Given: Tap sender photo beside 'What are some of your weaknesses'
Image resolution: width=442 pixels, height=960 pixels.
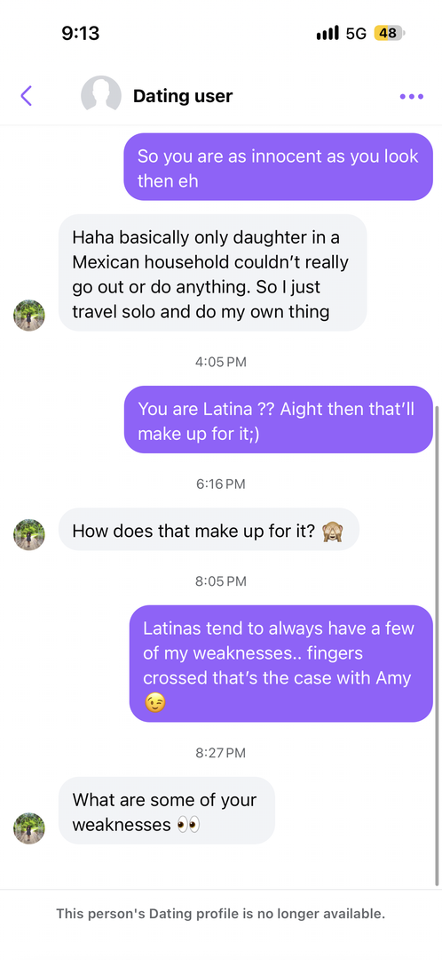Looking at the screenshot, I should pos(28,828).
